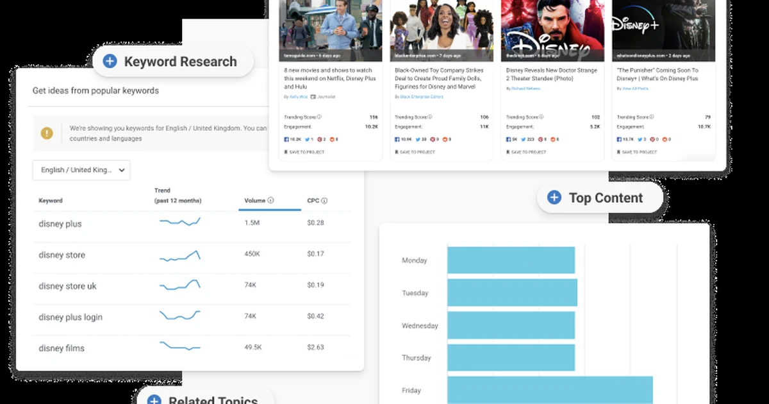Image resolution: width=769 pixels, height=404 pixels.
Task: Save the Doctor Strange article to project
Action: coord(527,152)
